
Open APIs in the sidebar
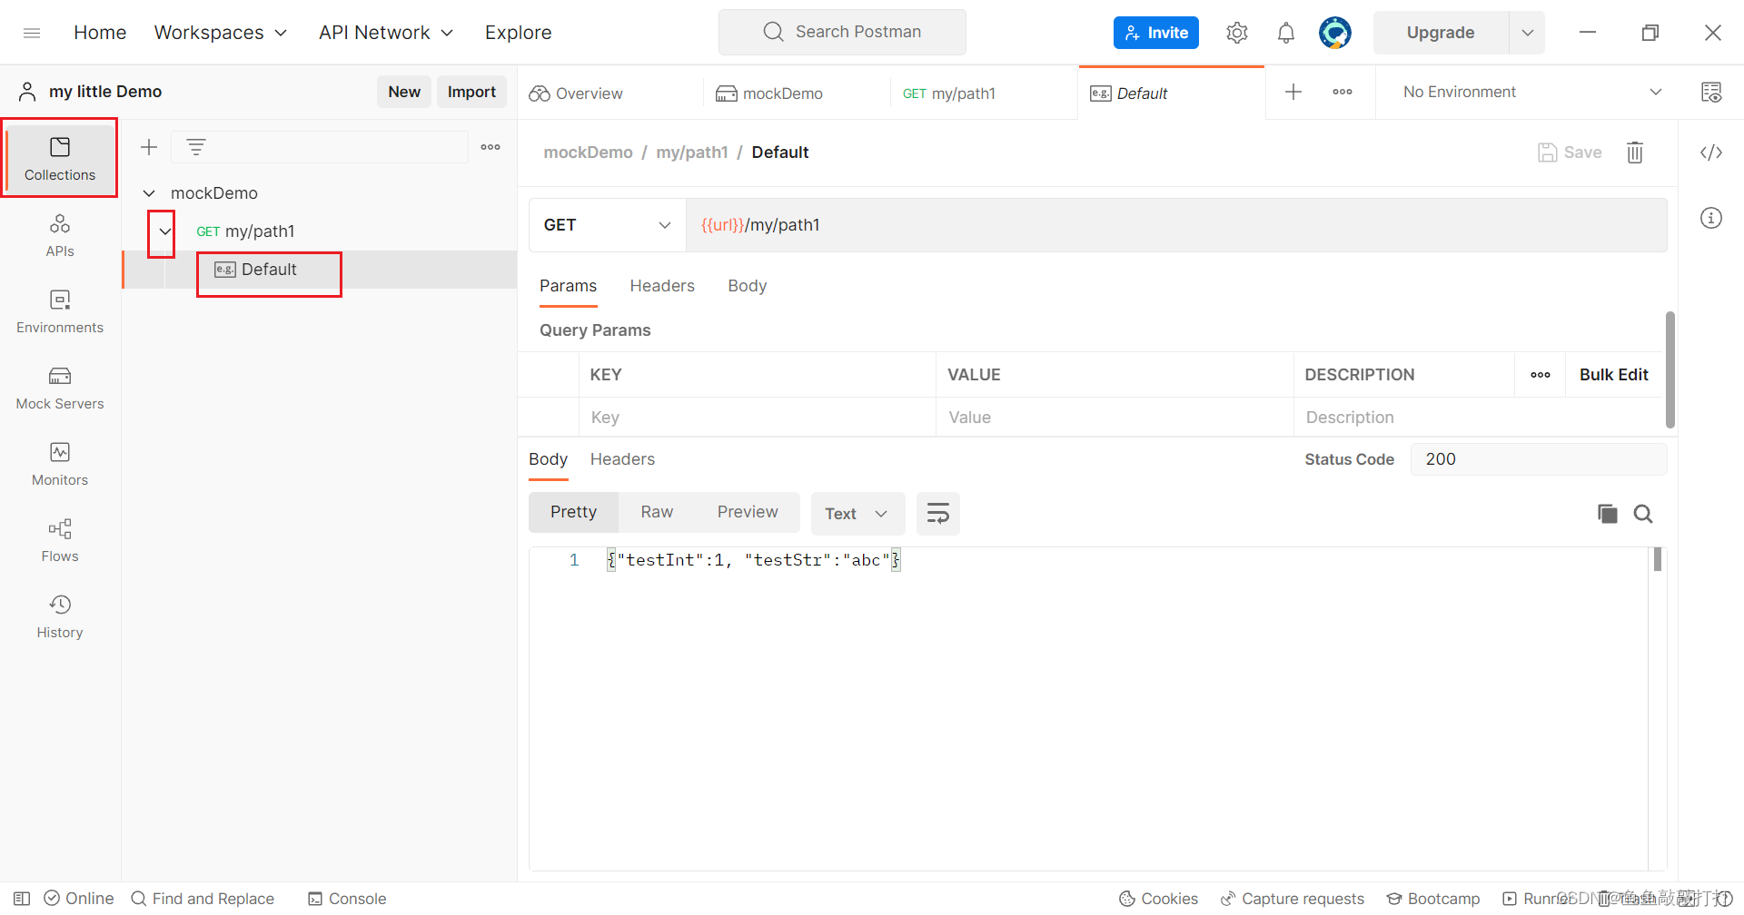pyautogui.click(x=60, y=235)
